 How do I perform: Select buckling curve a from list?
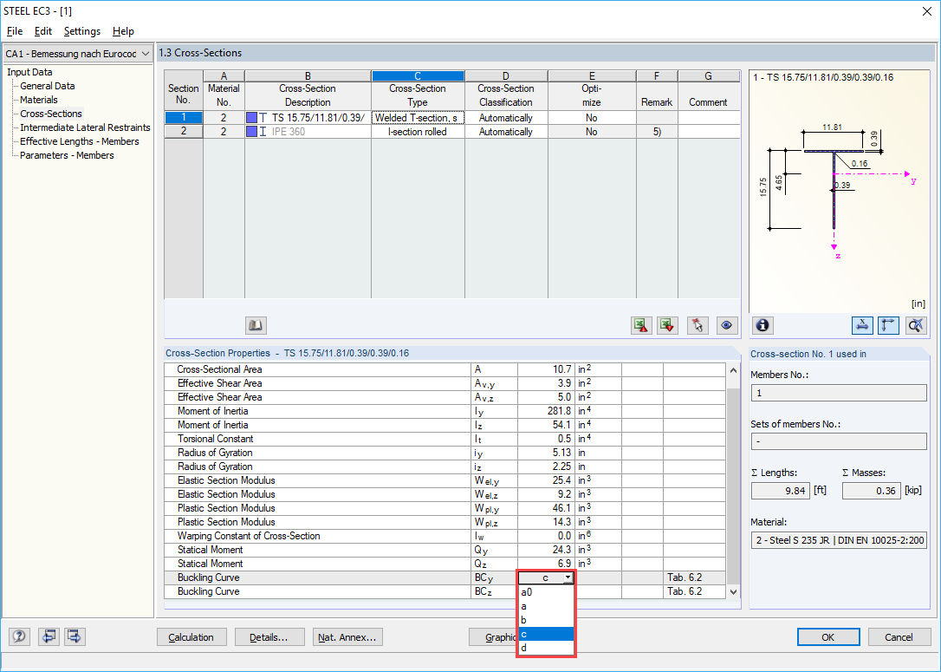pyautogui.click(x=546, y=606)
